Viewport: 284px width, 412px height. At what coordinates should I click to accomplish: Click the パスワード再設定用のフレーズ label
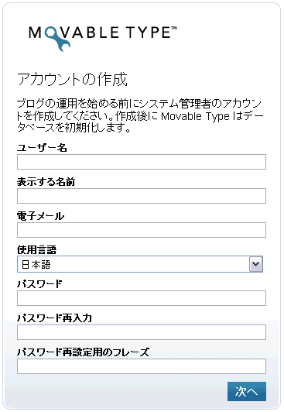point(84,352)
